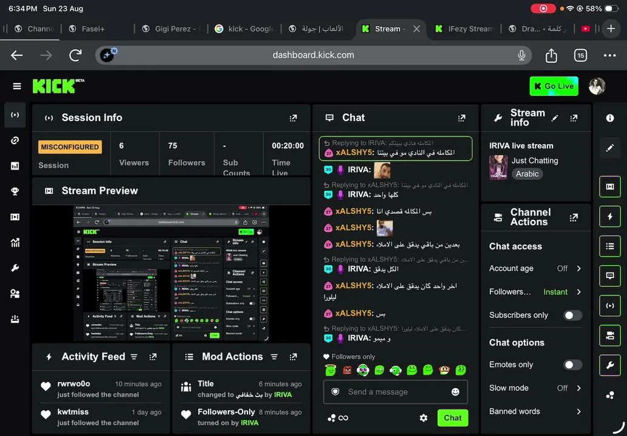Click the info icon in right sidebar
The image size is (627, 436).
click(x=610, y=118)
